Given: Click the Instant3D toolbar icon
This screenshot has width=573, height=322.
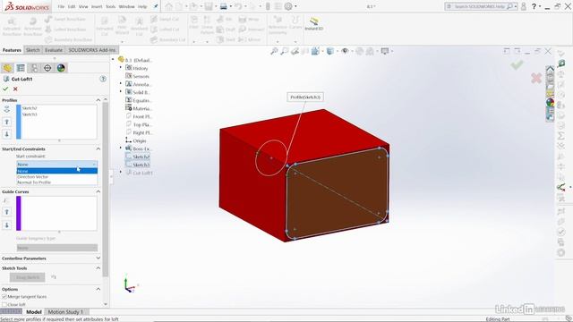Looking at the screenshot, I should [314, 23].
